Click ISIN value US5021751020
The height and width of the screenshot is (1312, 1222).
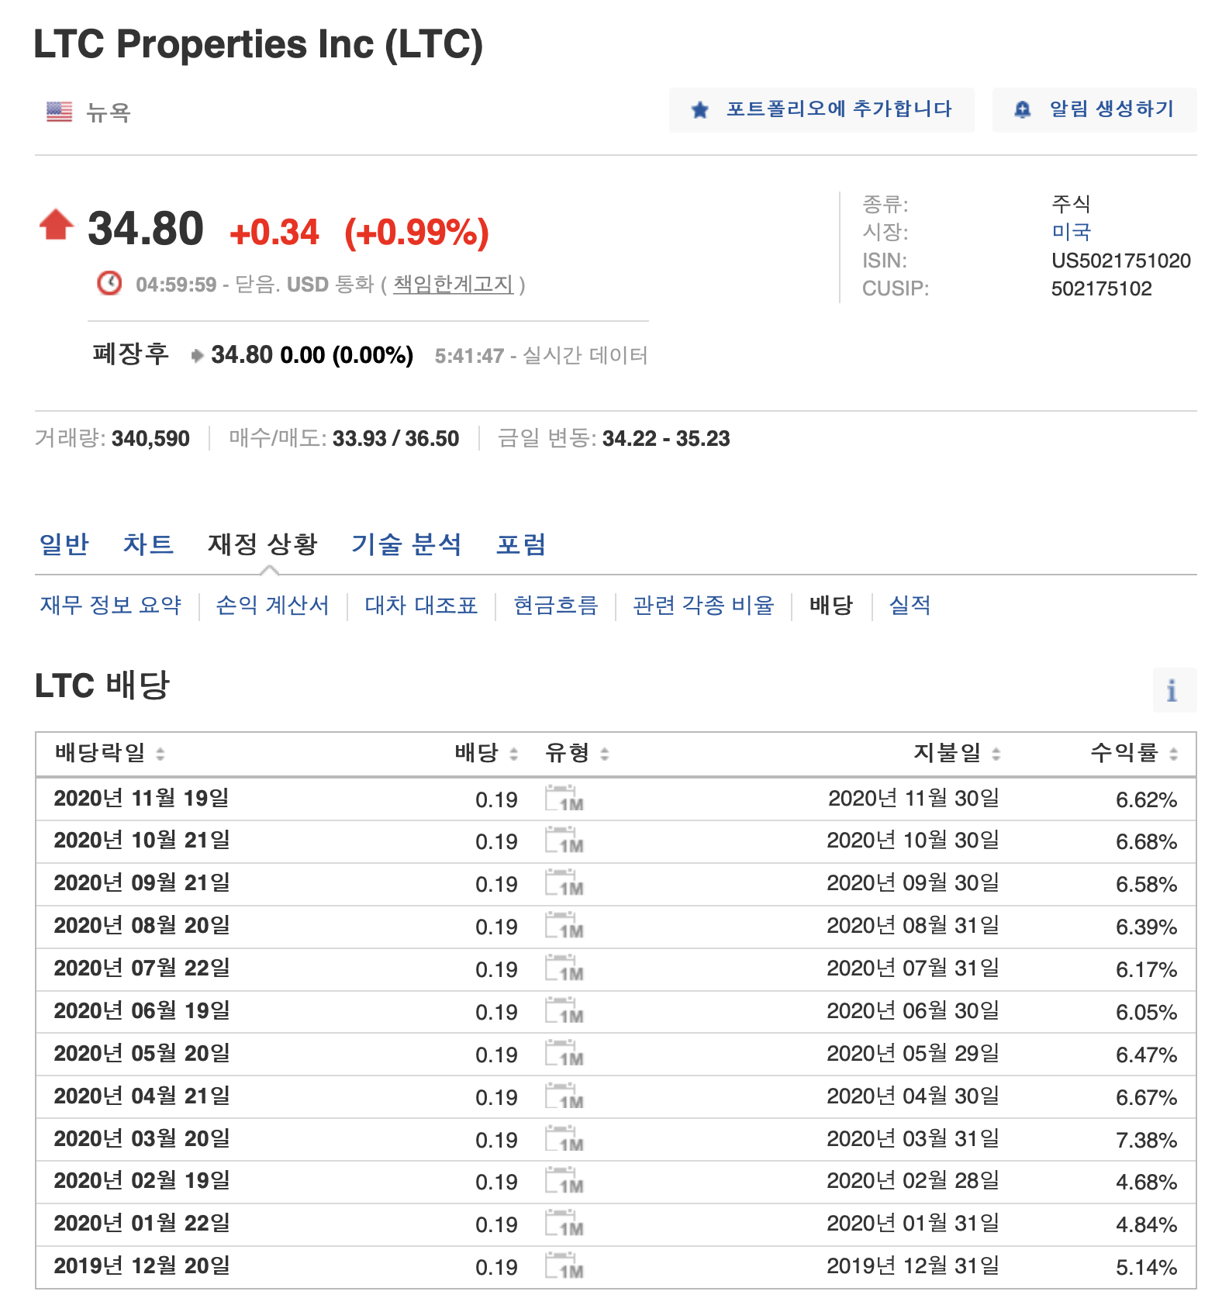click(x=1121, y=261)
